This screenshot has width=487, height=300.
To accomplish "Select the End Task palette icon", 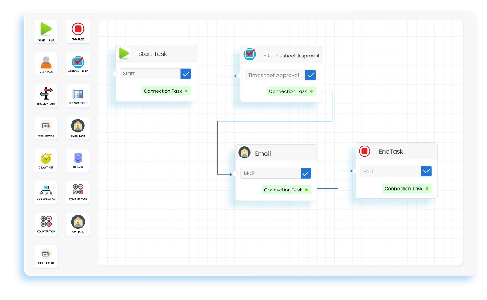I will [78, 29].
